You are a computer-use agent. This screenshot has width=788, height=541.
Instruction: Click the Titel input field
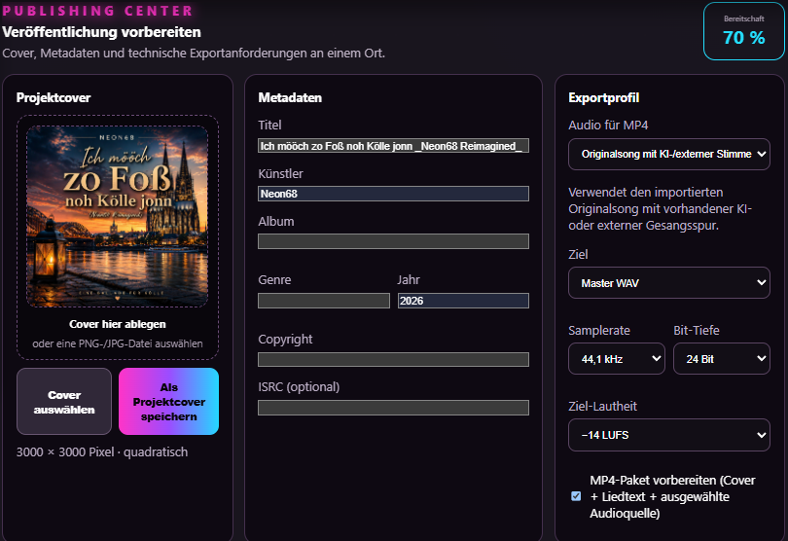(393, 146)
